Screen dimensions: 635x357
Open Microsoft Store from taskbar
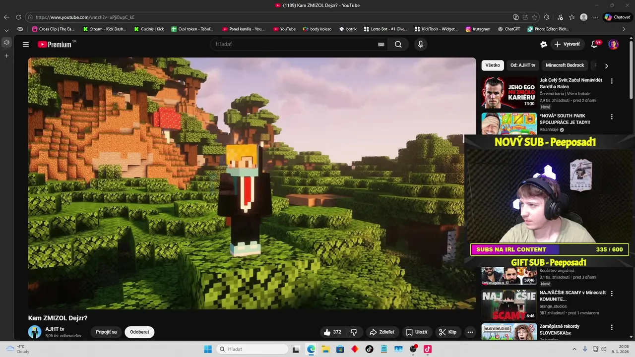tap(340, 349)
